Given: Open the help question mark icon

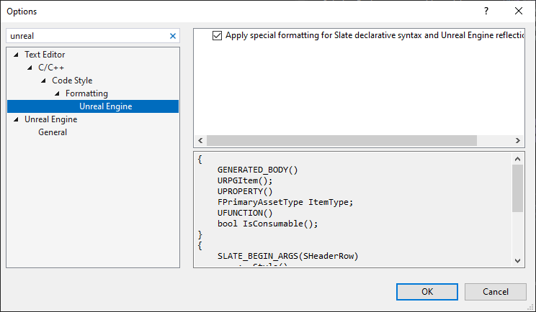Looking at the screenshot, I should 486,11.
